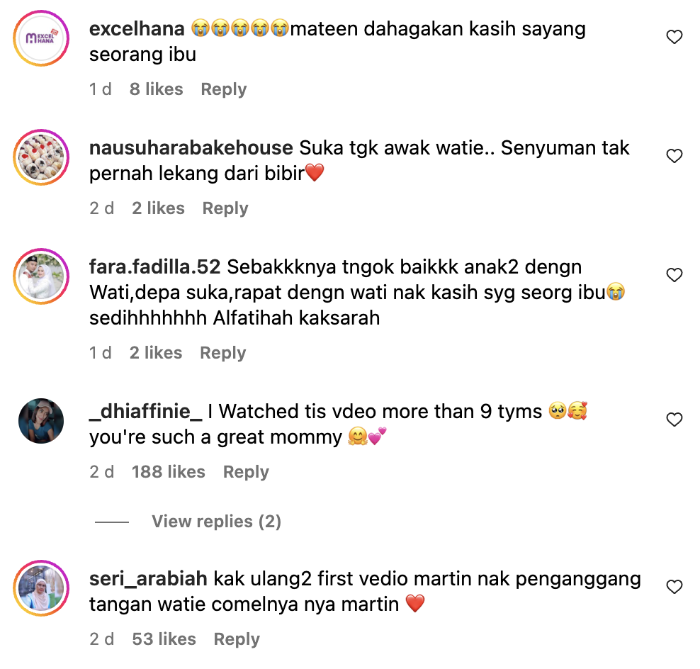The height and width of the screenshot is (669, 700).
Task: Open seri_arabiah's avatar story
Action: [41, 589]
